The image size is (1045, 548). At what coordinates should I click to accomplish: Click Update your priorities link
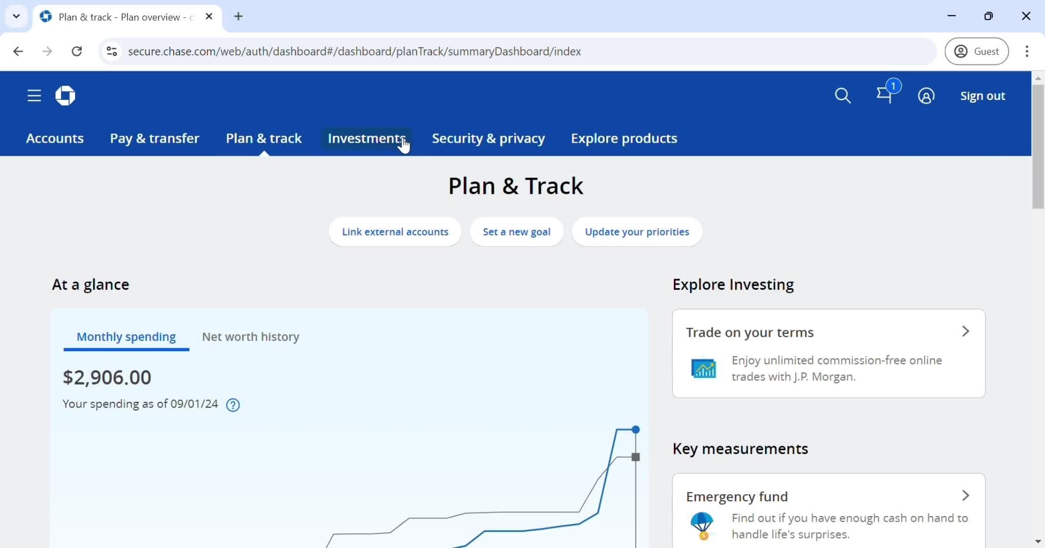[x=637, y=231]
